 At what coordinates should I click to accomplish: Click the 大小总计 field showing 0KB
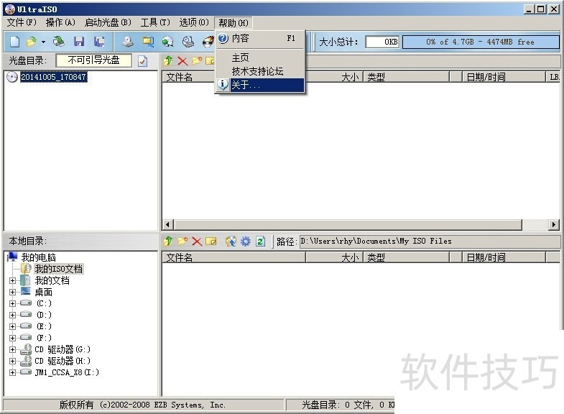pyautogui.click(x=382, y=42)
